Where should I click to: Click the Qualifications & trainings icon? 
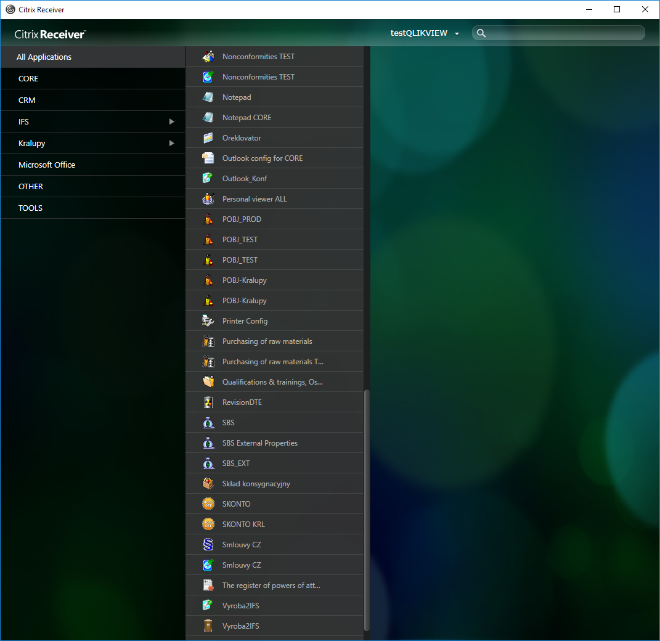tap(208, 382)
